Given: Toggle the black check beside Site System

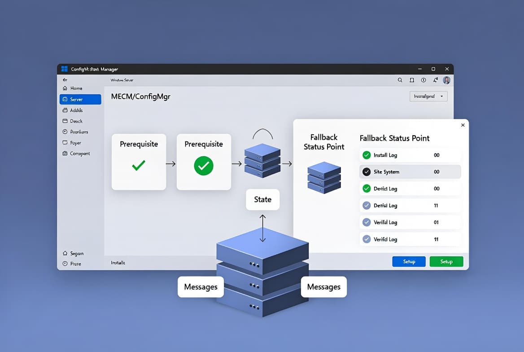Looking at the screenshot, I should pos(367,172).
